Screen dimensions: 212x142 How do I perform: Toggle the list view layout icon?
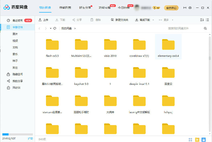pos(208,20)
